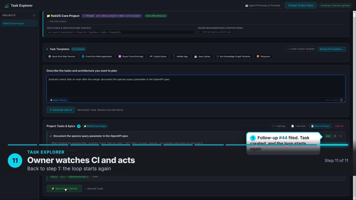Click the Add repo tag field
The width and height of the screenshot is (356, 200).
pyautogui.click(x=216, y=32)
